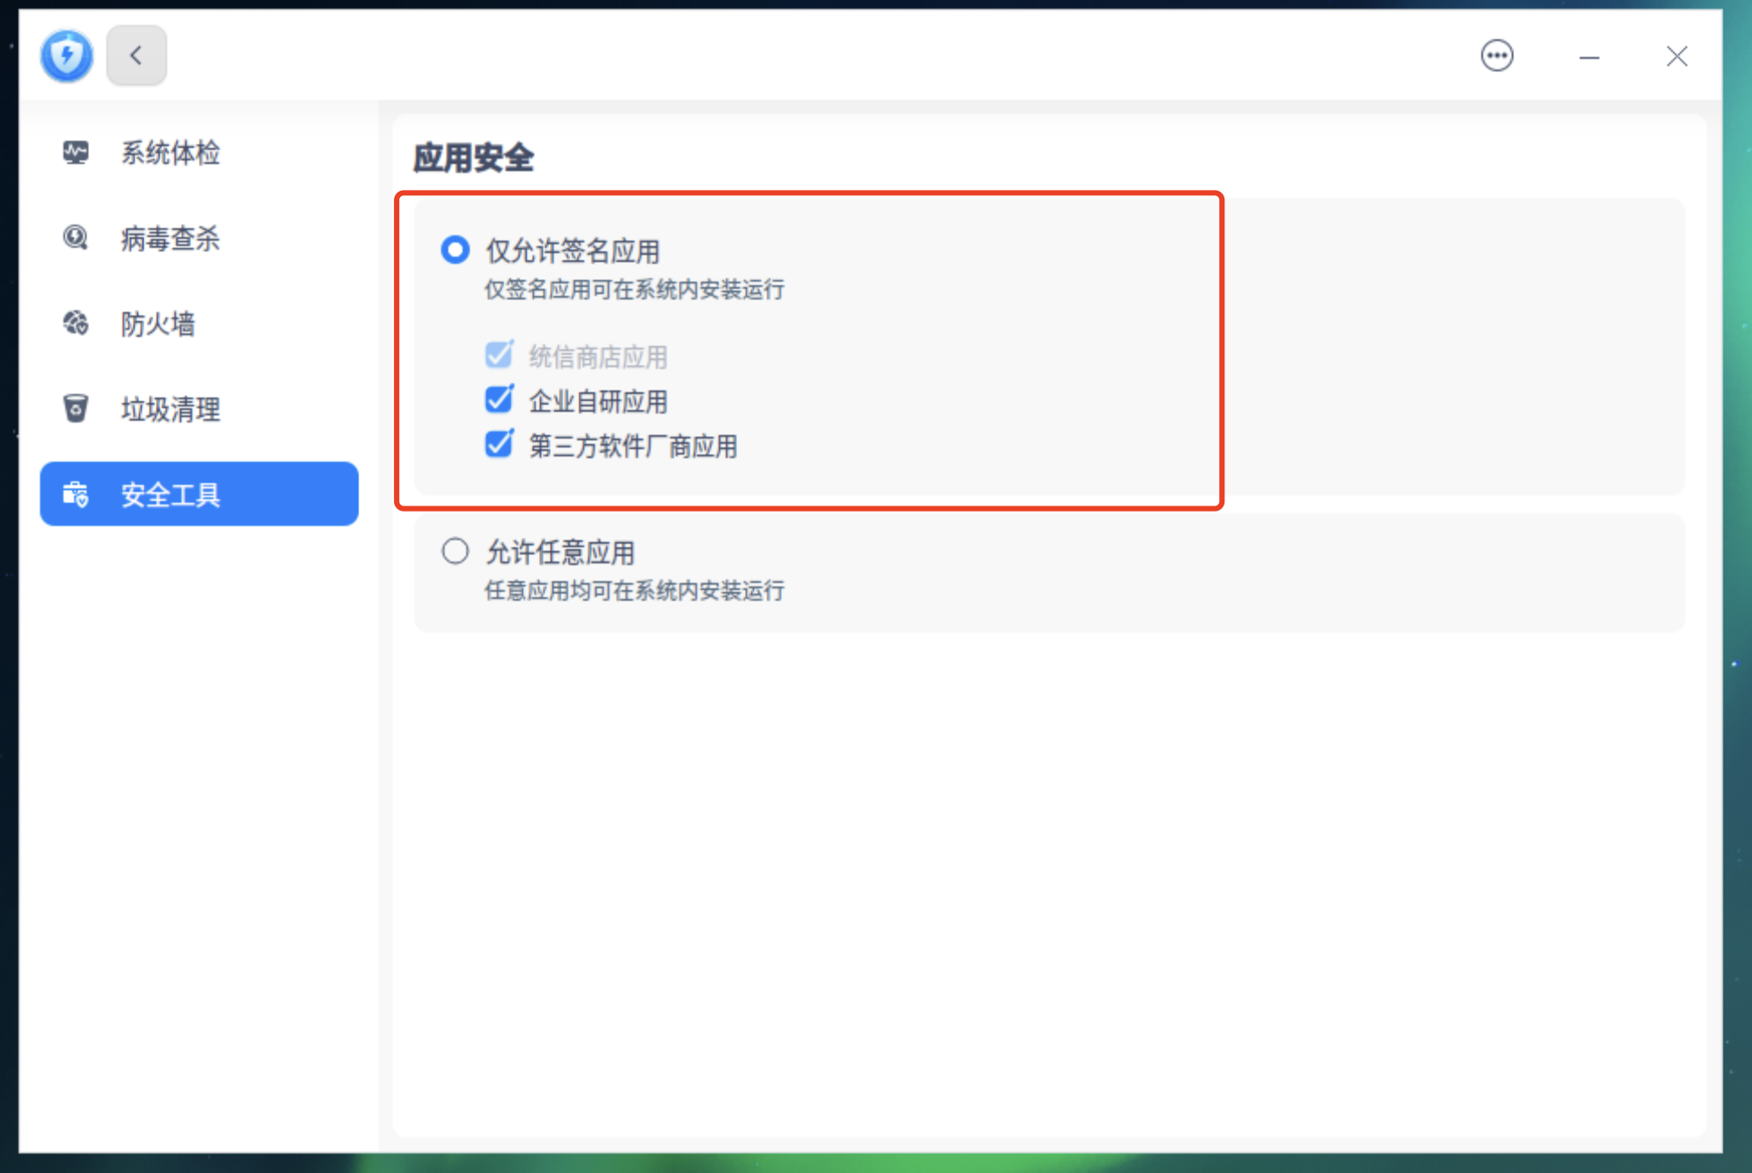Select 仅允许签名应用 radio button

pyautogui.click(x=454, y=249)
